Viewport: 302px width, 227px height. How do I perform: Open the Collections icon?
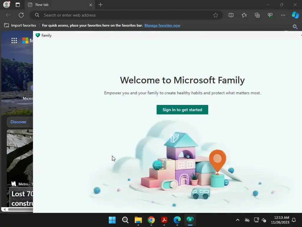pyautogui.click(x=257, y=15)
